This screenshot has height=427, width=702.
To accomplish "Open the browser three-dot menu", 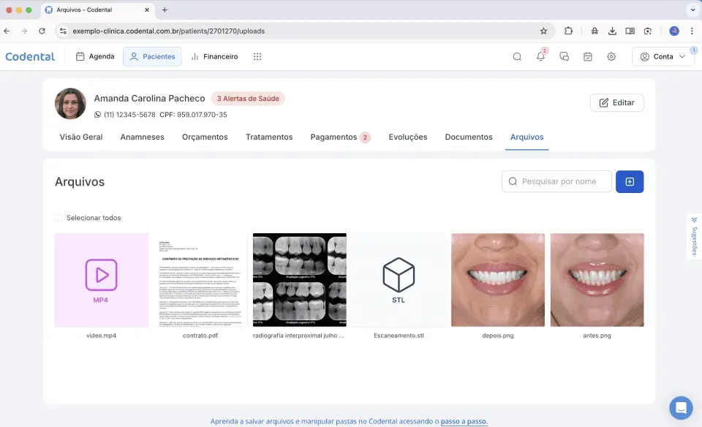I will (692, 31).
